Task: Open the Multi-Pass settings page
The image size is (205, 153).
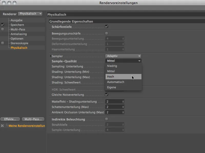Action: (x=18, y=29)
